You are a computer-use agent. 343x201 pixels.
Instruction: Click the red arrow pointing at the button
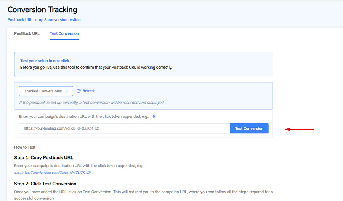click(300, 129)
